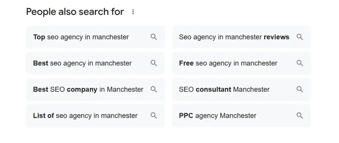This screenshot has width=339, height=143.
Task: Click the search icon next to PPC agency Manchester
Action: pyautogui.click(x=300, y=116)
